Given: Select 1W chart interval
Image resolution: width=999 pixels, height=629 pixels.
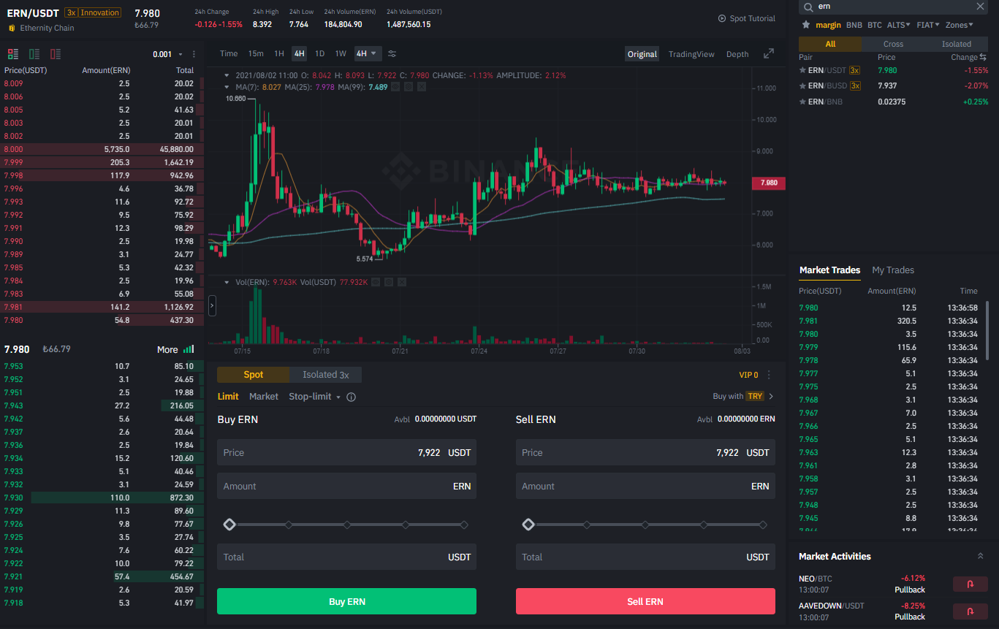Looking at the screenshot, I should (x=341, y=53).
